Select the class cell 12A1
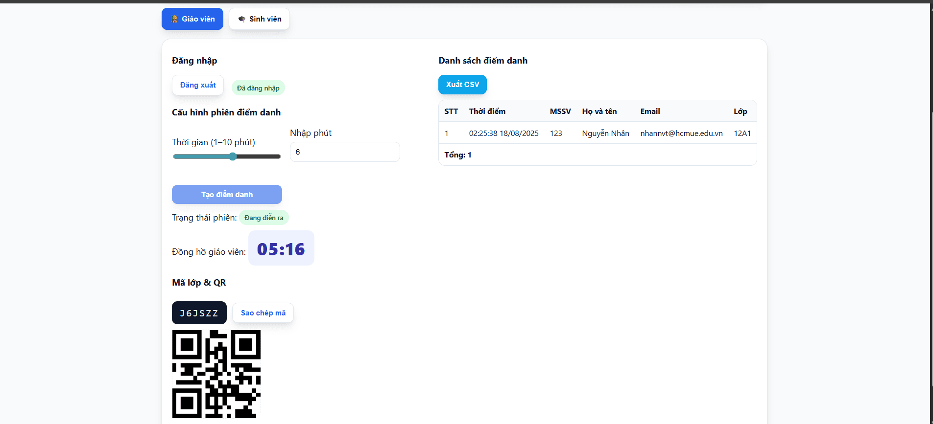 click(x=742, y=133)
